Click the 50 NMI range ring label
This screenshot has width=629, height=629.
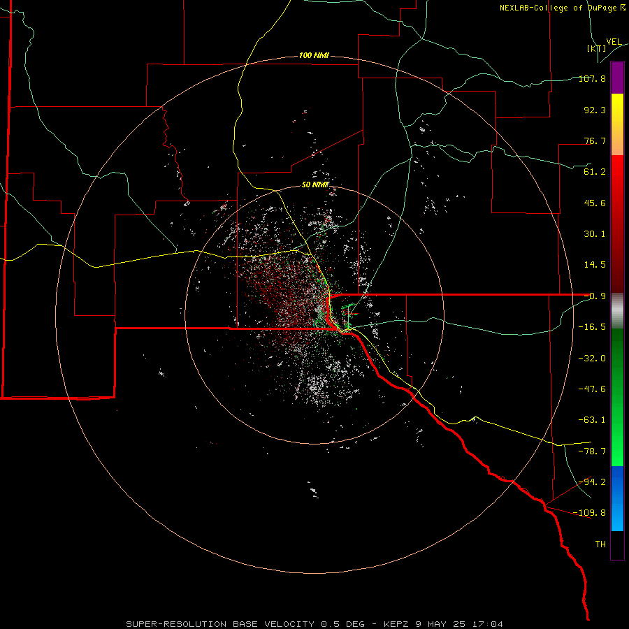tap(315, 185)
